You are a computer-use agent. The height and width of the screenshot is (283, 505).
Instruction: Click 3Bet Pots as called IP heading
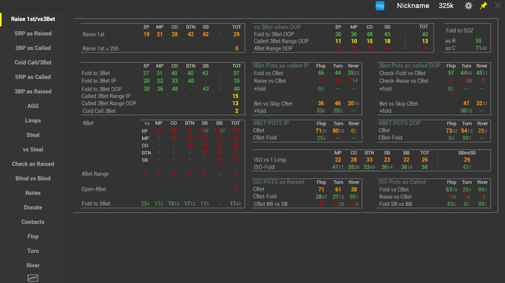point(281,66)
